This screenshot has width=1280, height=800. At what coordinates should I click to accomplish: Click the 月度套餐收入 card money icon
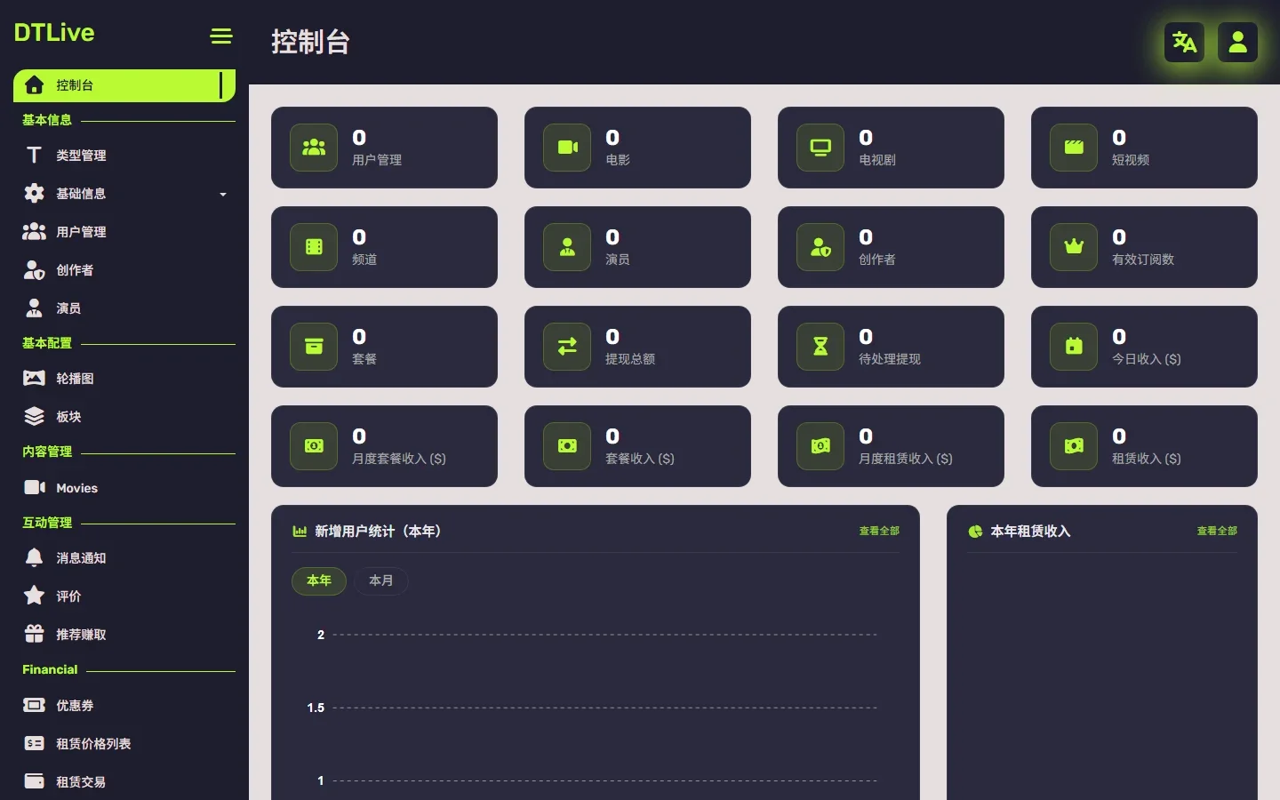click(x=314, y=446)
